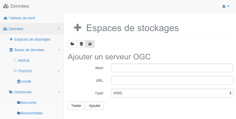Click the Tester button

coord(76,106)
